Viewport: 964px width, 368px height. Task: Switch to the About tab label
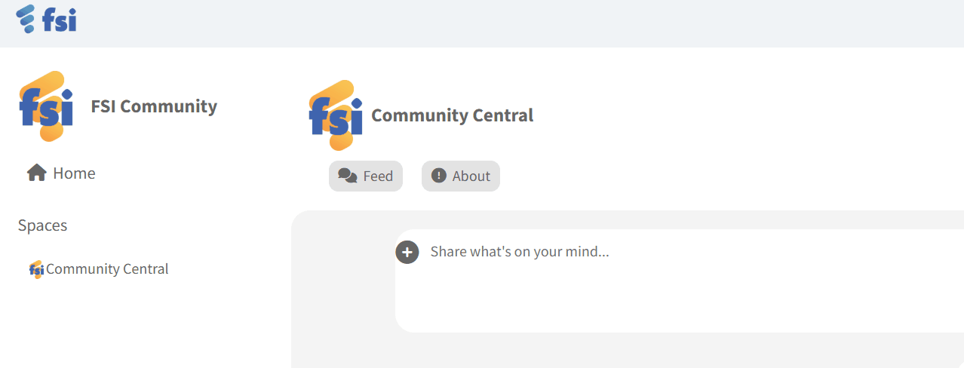tap(471, 176)
